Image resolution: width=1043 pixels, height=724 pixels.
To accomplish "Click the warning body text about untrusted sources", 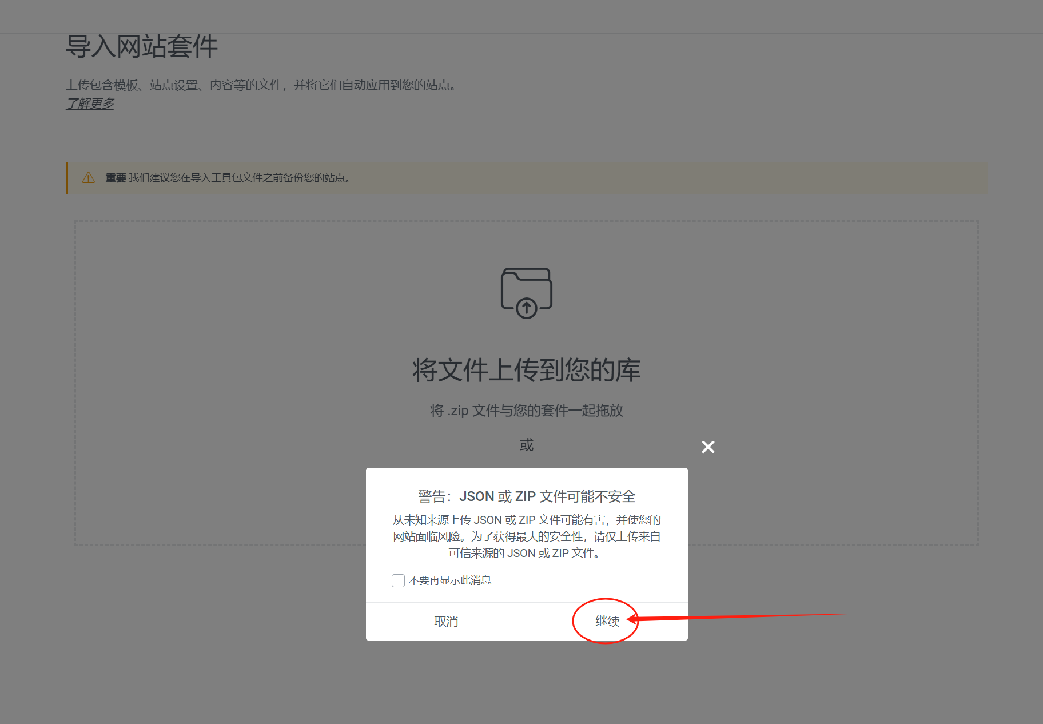I will pyautogui.click(x=526, y=536).
